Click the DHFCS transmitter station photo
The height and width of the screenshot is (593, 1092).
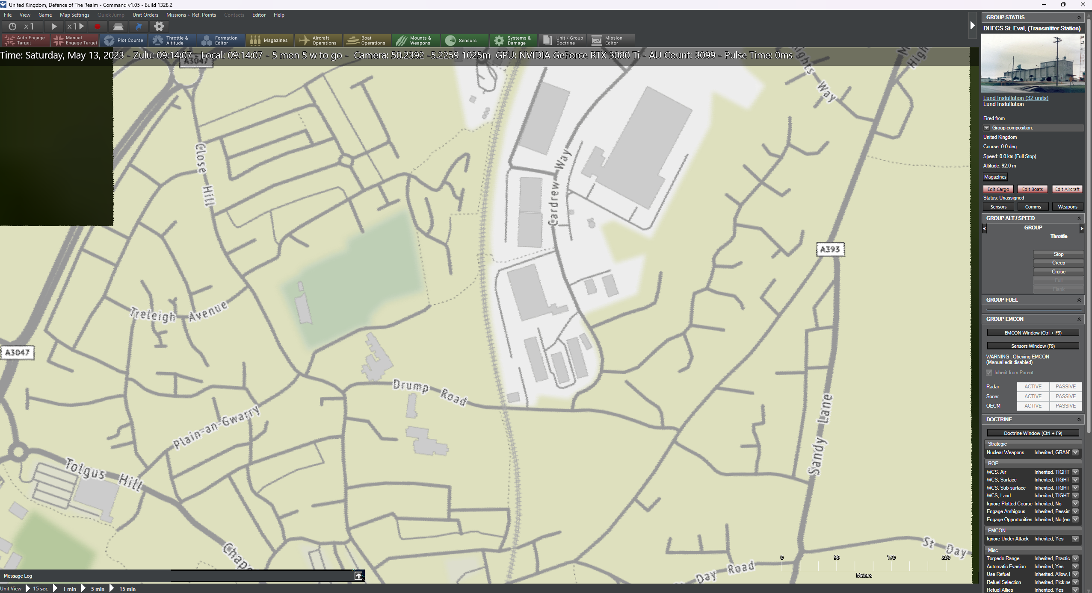click(1033, 63)
